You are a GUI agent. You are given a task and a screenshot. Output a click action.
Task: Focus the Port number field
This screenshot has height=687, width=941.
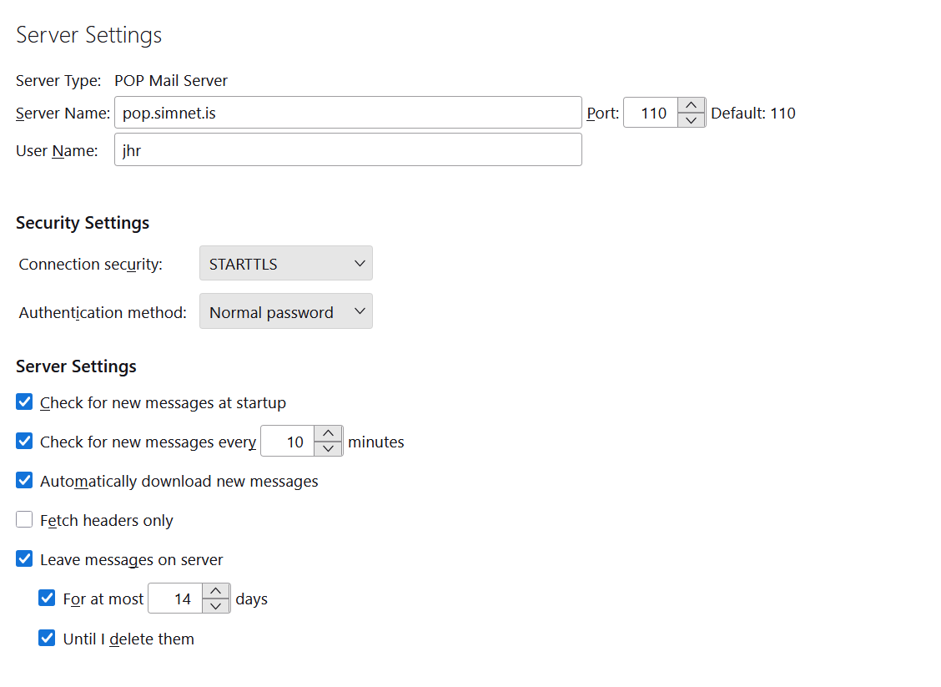(652, 113)
